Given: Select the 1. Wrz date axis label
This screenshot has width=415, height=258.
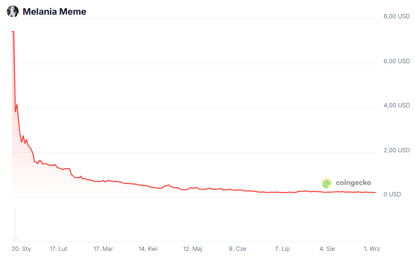Looking at the screenshot, I should (372, 249).
